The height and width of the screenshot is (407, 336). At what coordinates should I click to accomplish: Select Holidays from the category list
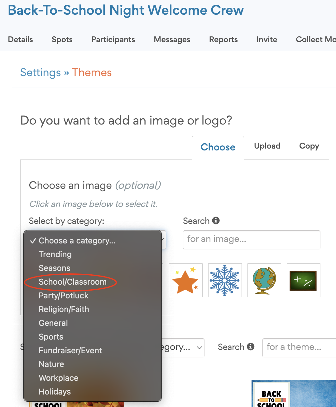tap(55, 392)
